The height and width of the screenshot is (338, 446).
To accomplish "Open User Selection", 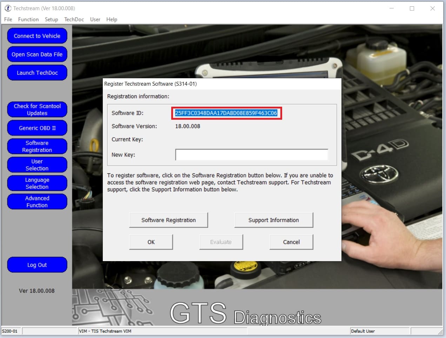I will click(37, 165).
